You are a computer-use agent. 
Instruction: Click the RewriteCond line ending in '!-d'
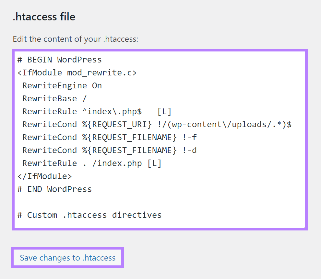click(109, 151)
